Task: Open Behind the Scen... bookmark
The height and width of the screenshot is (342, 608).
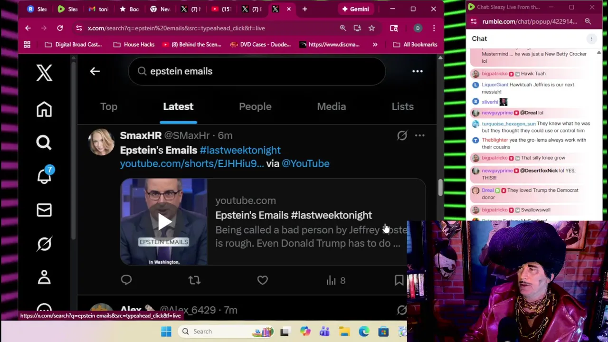Action: [192, 45]
